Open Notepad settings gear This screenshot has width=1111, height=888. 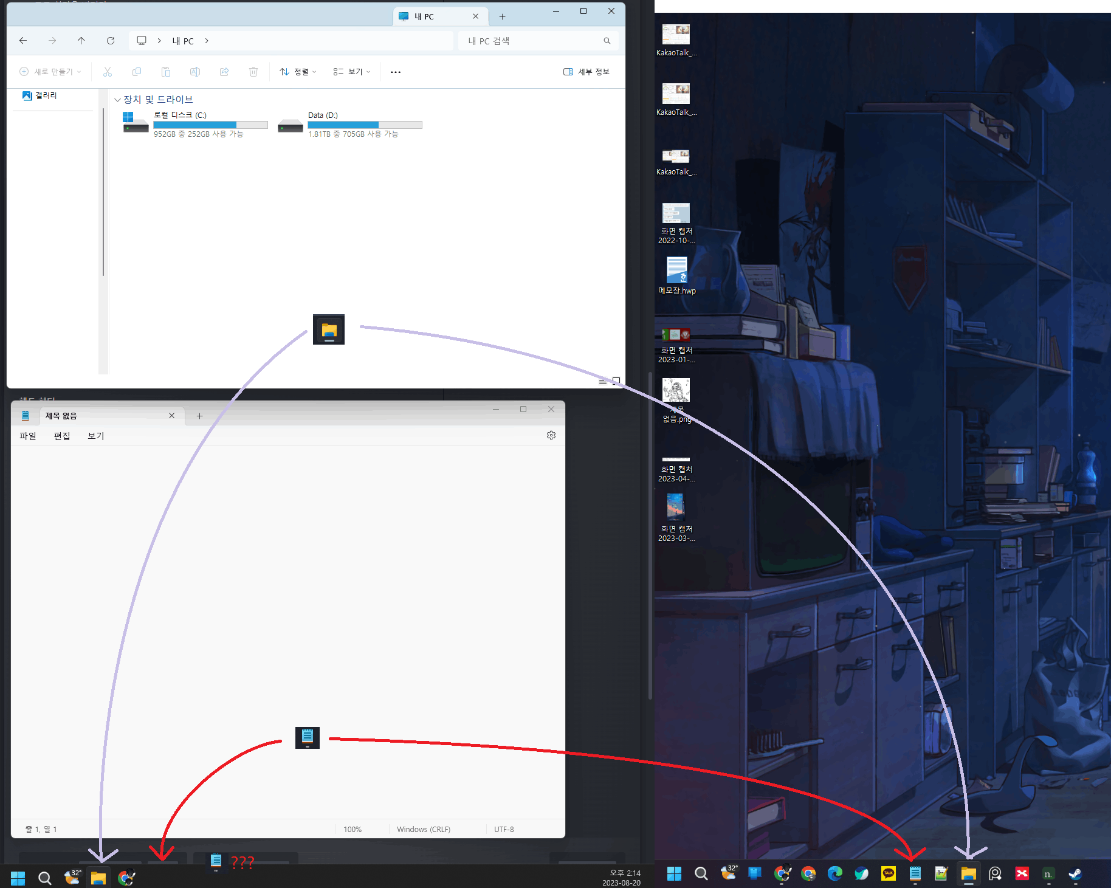(551, 435)
